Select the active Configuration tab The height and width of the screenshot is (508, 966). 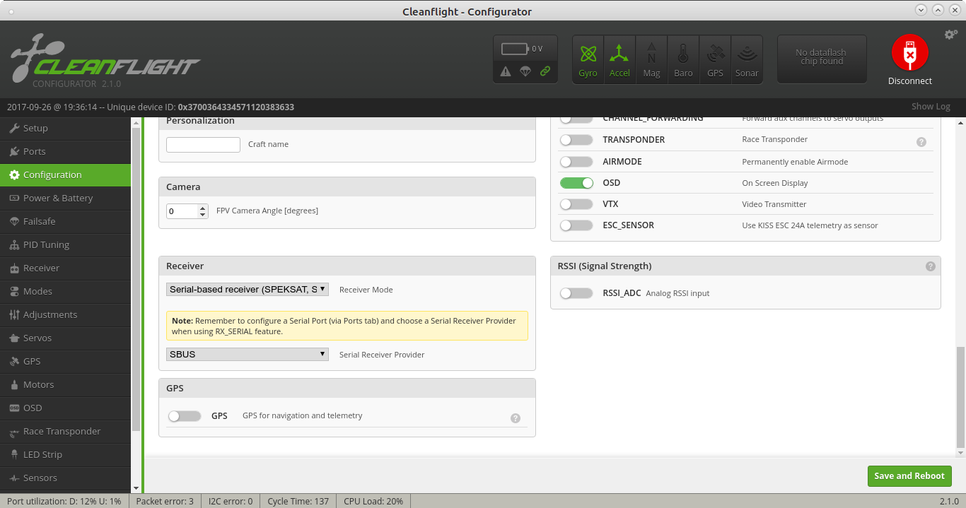(x=65, y=175)
